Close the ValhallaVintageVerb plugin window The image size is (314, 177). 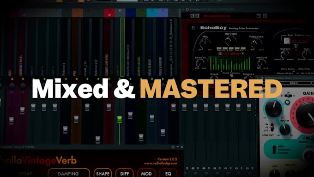[182, 147]
